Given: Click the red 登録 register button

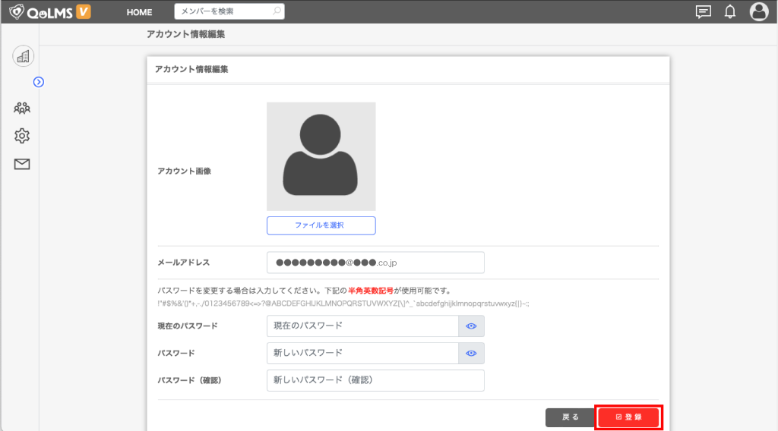Looking at the screenshot, I should pos(628,417).
